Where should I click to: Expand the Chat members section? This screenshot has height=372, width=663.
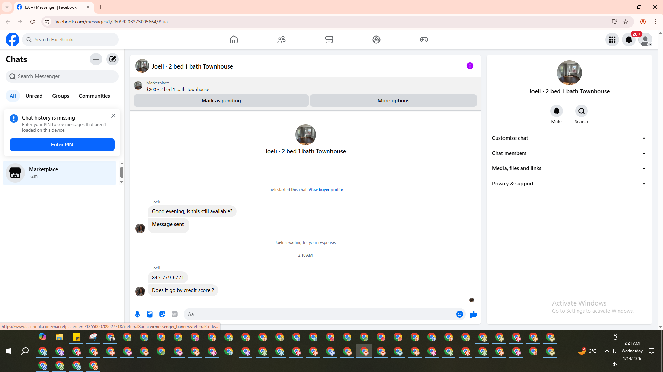pos(569,153)
